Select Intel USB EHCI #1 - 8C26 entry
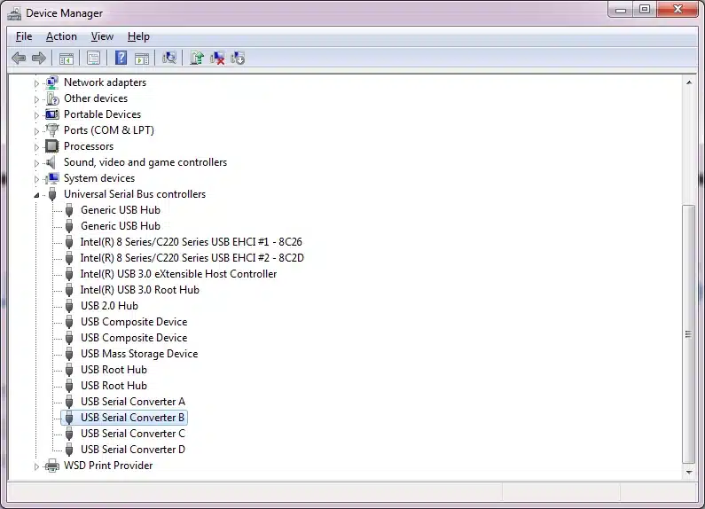This screenshot has height=509, width=705. click(191, 242)
